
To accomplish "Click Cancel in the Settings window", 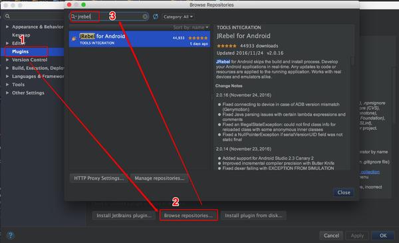I will pos(331,236).
